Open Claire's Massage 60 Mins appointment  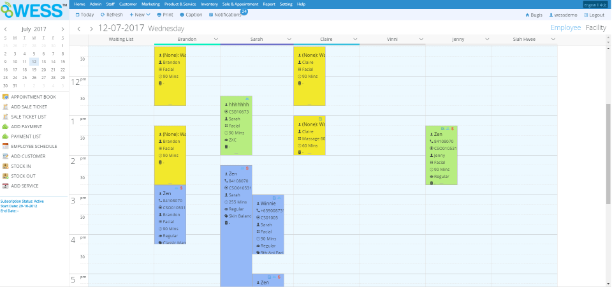(309, 135)
